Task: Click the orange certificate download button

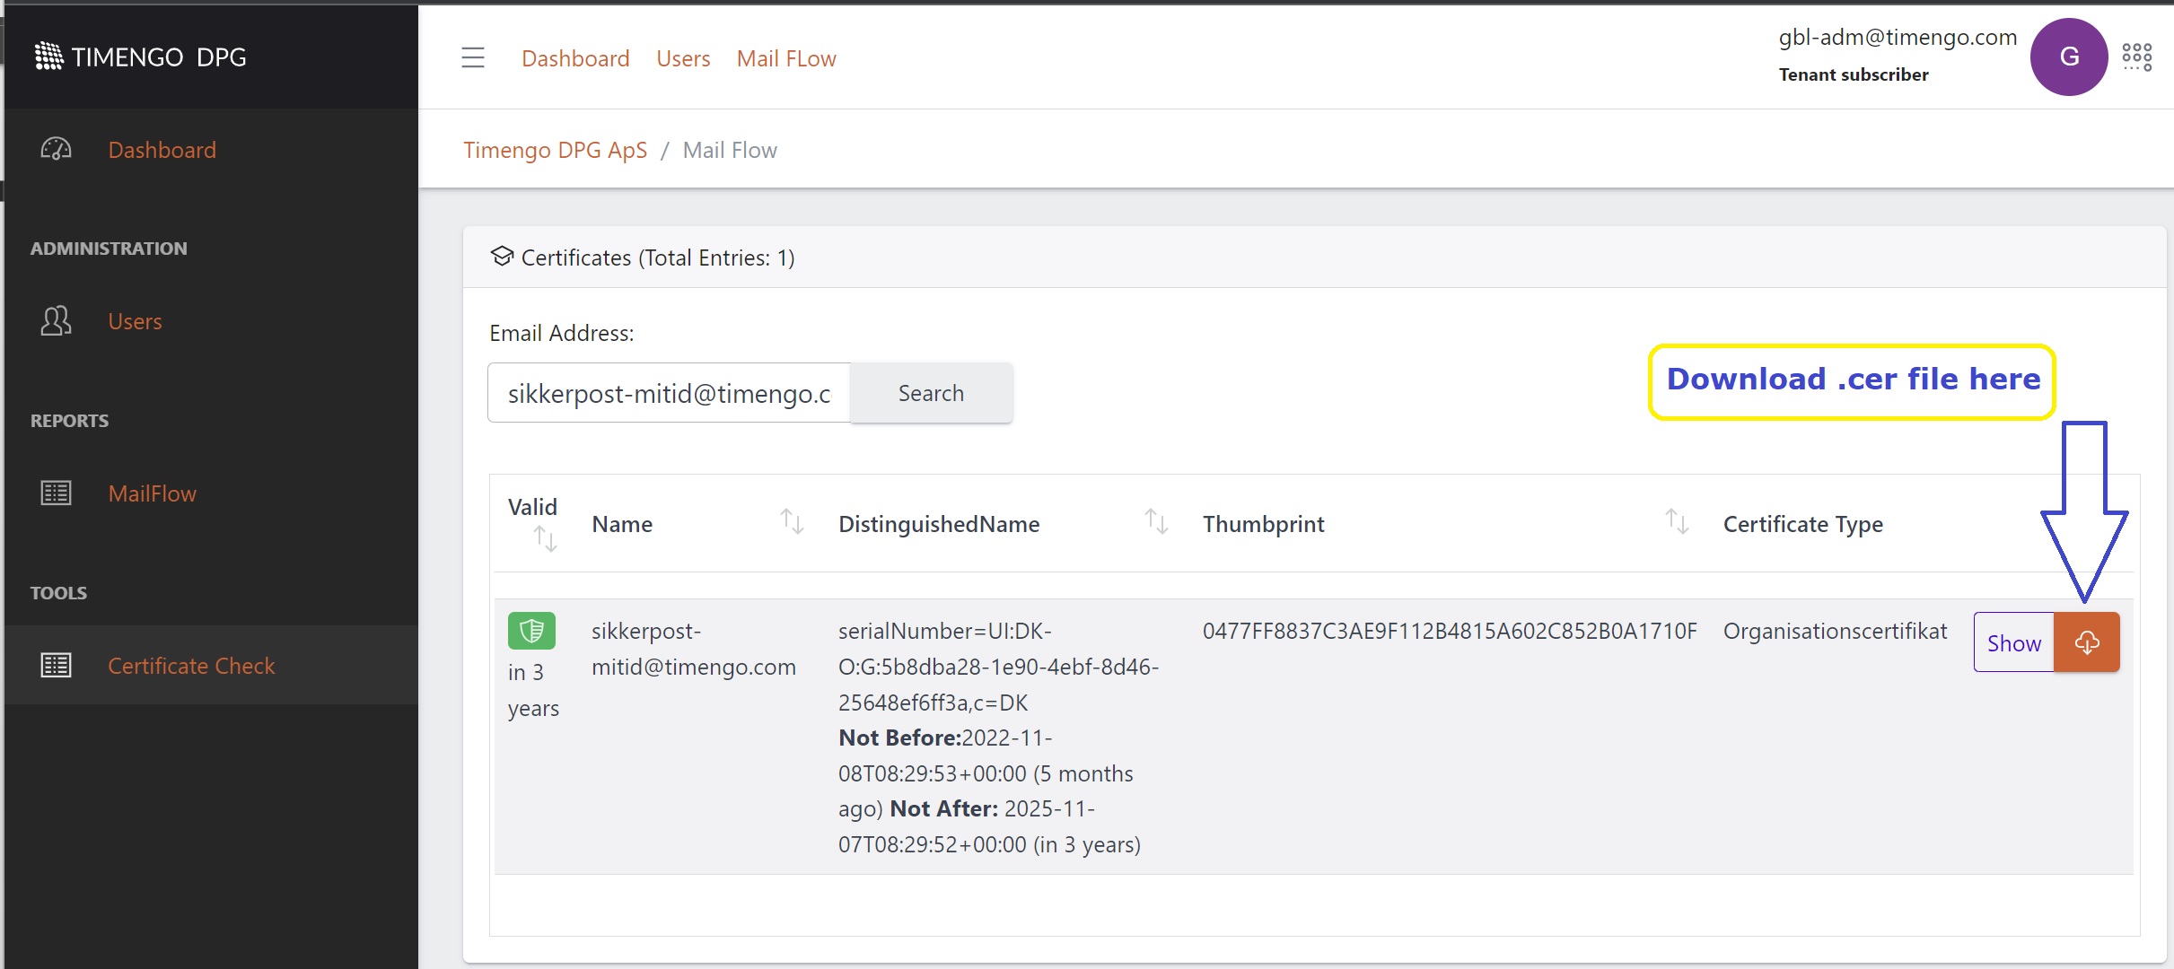Action: (2086, 642)
